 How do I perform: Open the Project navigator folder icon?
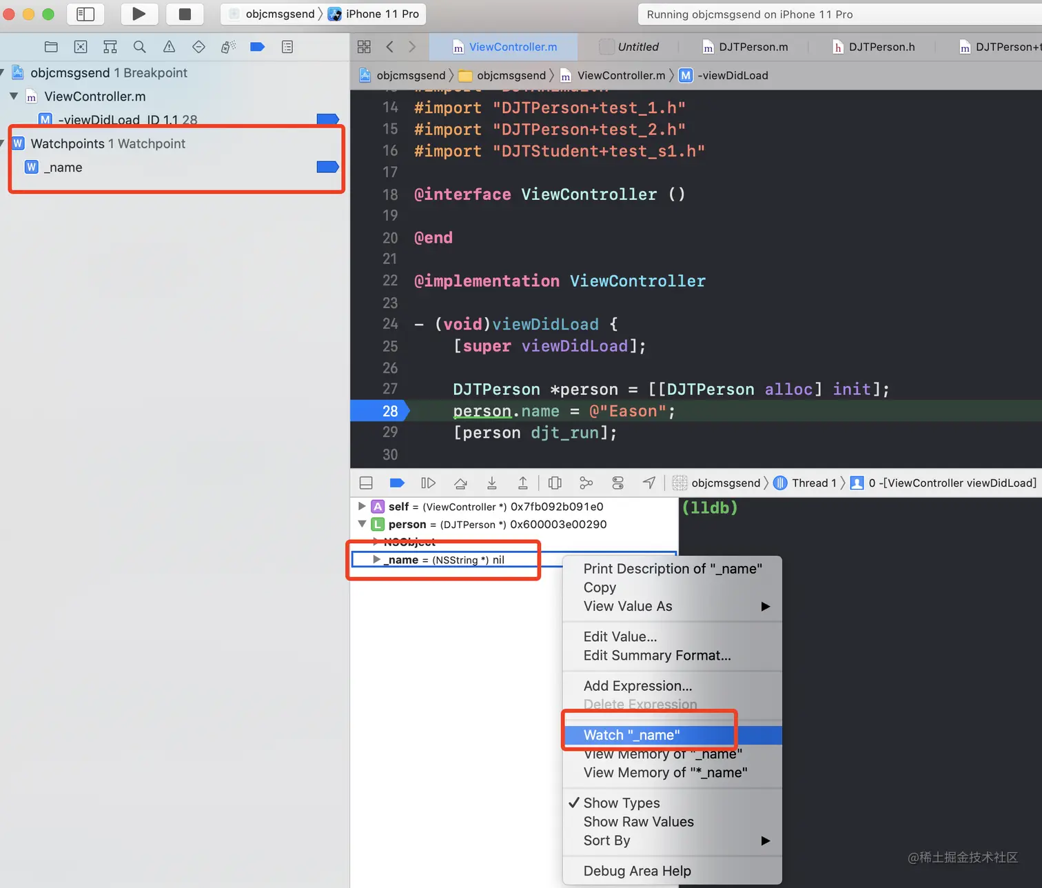51,47
